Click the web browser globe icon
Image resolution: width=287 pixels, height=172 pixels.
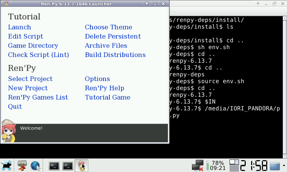click(35, 166)
